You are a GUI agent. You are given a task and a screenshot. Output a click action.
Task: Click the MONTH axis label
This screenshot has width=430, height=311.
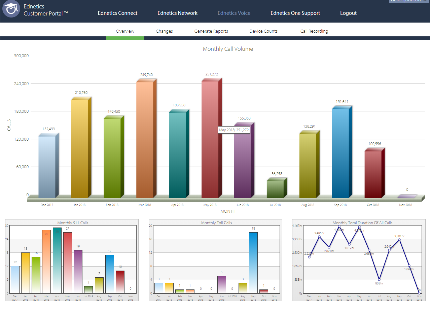tap(228, 211)
